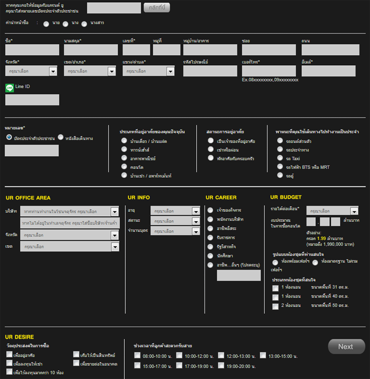Choose หนังสือเดินทาง as the ID type
This screenshot has width=370, height=379.
point(60,137)
